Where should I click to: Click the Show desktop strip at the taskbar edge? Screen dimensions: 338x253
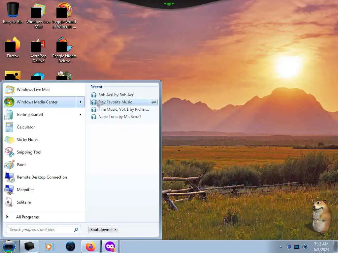[x=336, y=246]
